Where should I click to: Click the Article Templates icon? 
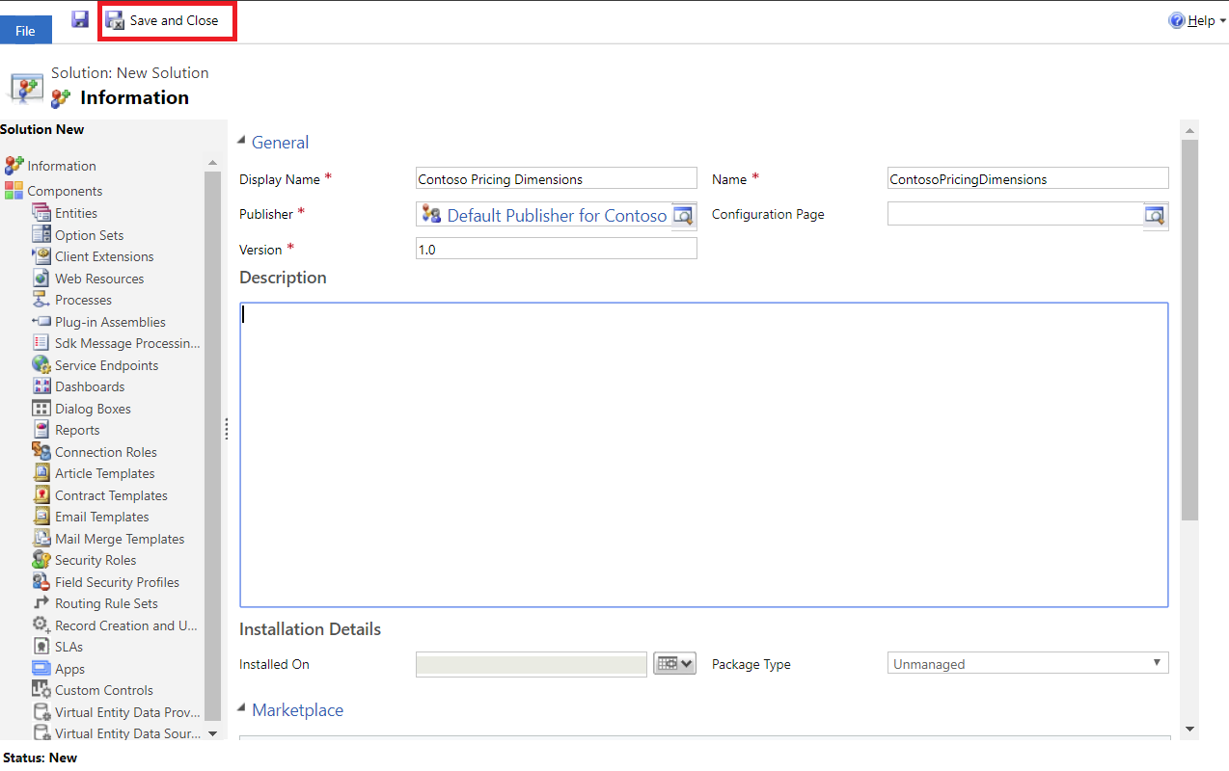tap(41, 473)
